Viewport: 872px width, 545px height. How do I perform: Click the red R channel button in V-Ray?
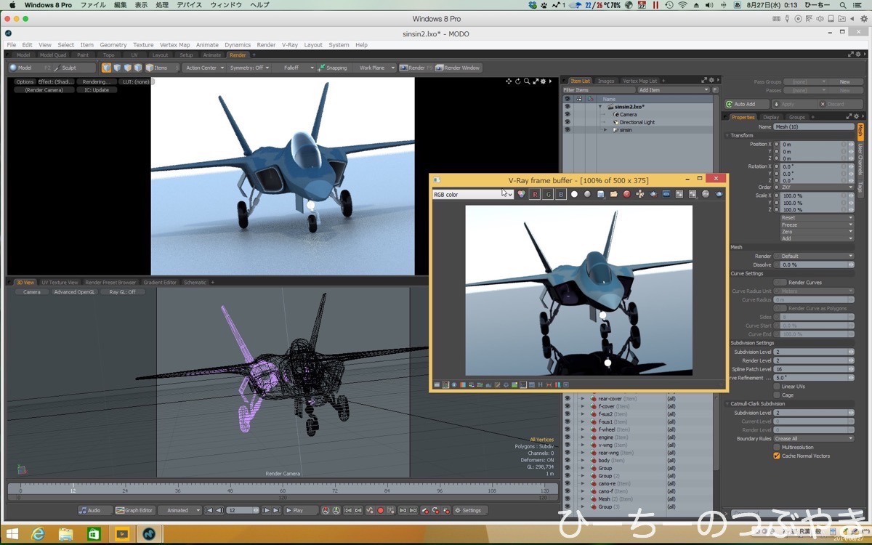pos(535,194)
